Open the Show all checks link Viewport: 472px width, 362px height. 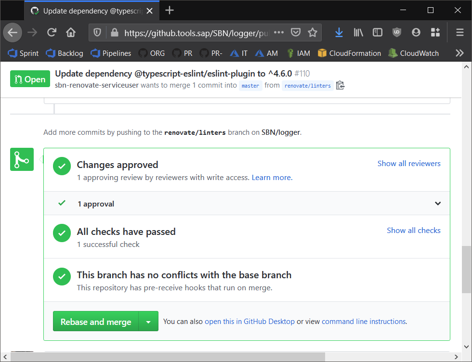[x=413, y=230]
